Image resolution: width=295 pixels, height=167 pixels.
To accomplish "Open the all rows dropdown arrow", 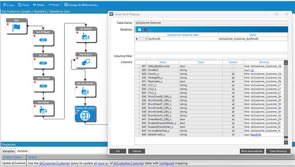I will (x=107, y=164).
